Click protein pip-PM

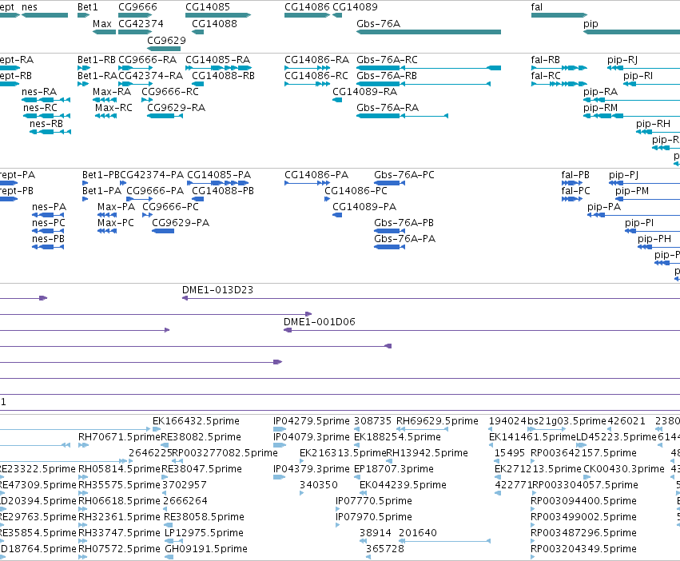coord(632,191)
